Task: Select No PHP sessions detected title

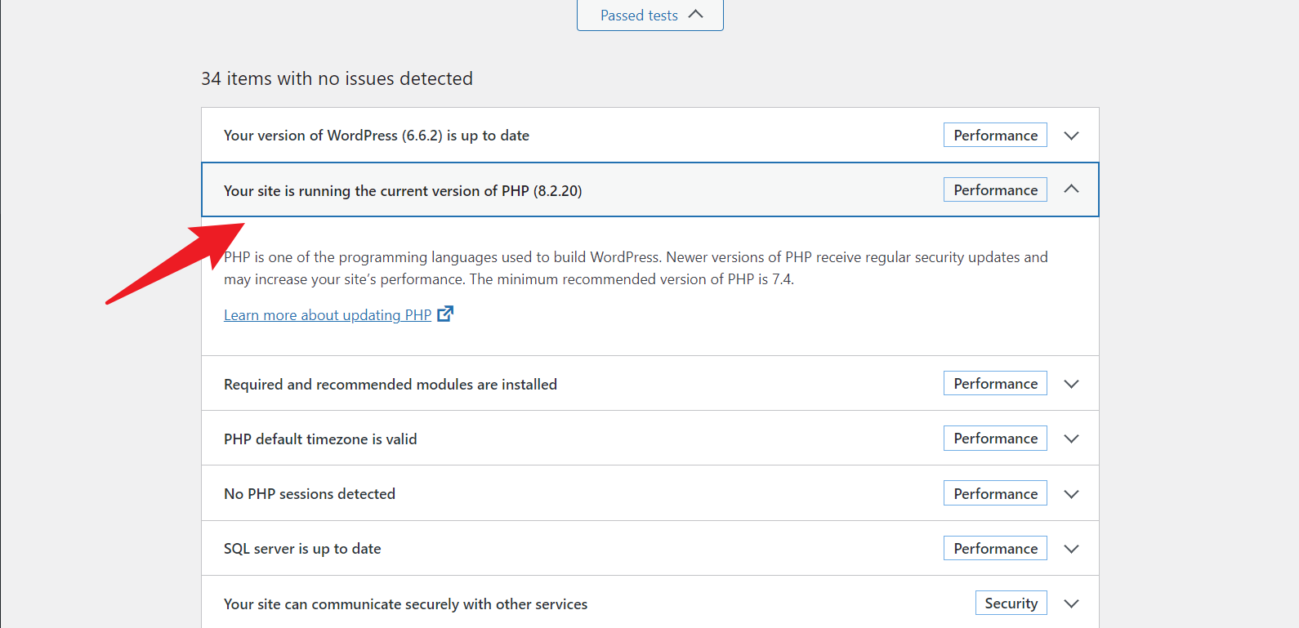Action: tap(310, 494)
